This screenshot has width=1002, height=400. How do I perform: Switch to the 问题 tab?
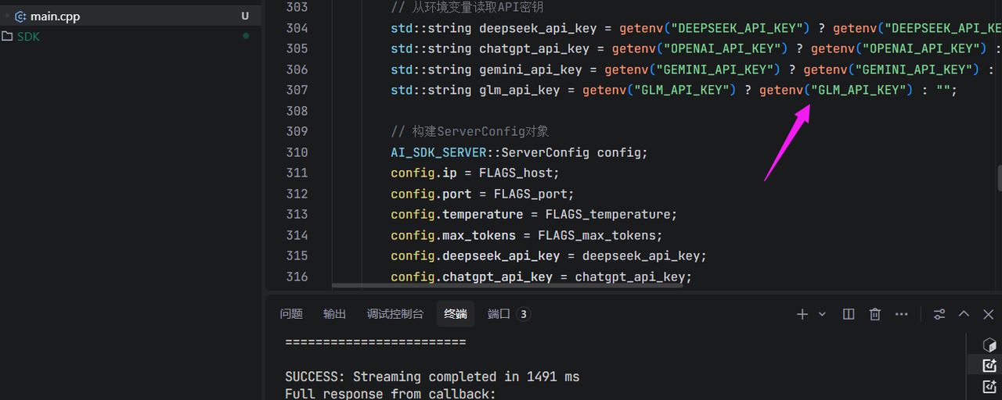(291, 314)
